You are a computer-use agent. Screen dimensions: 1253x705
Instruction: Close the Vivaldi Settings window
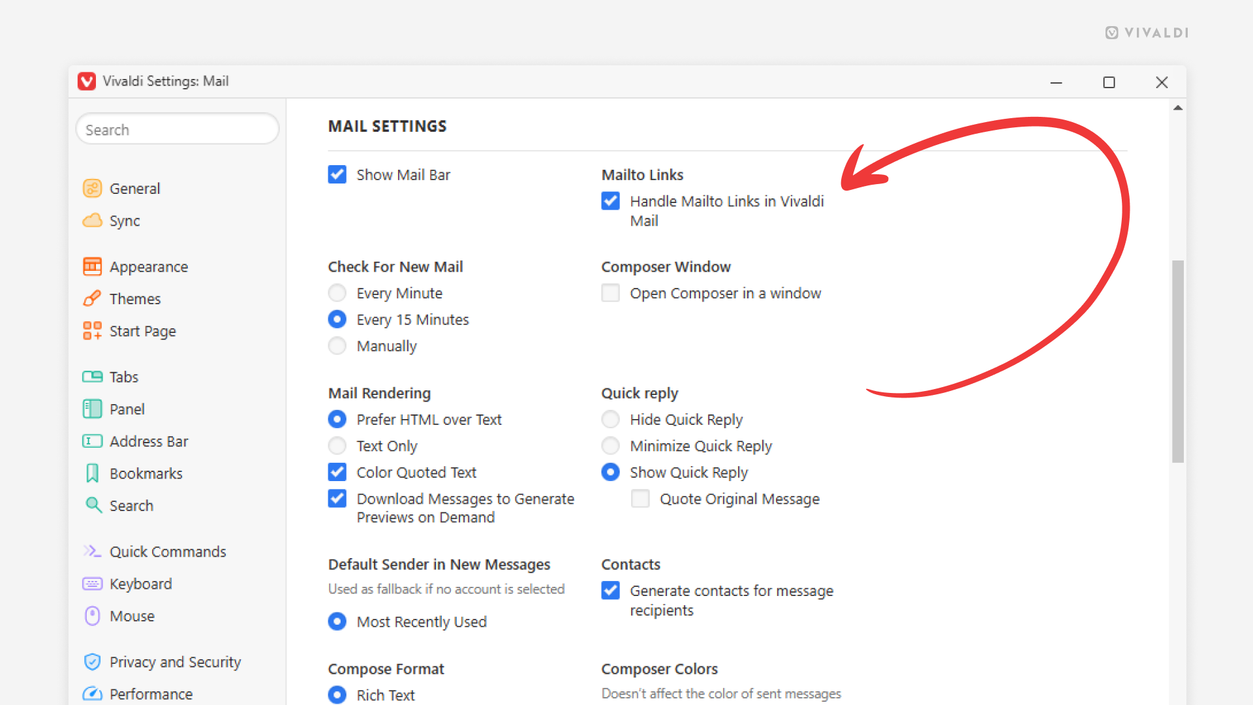1162,82
